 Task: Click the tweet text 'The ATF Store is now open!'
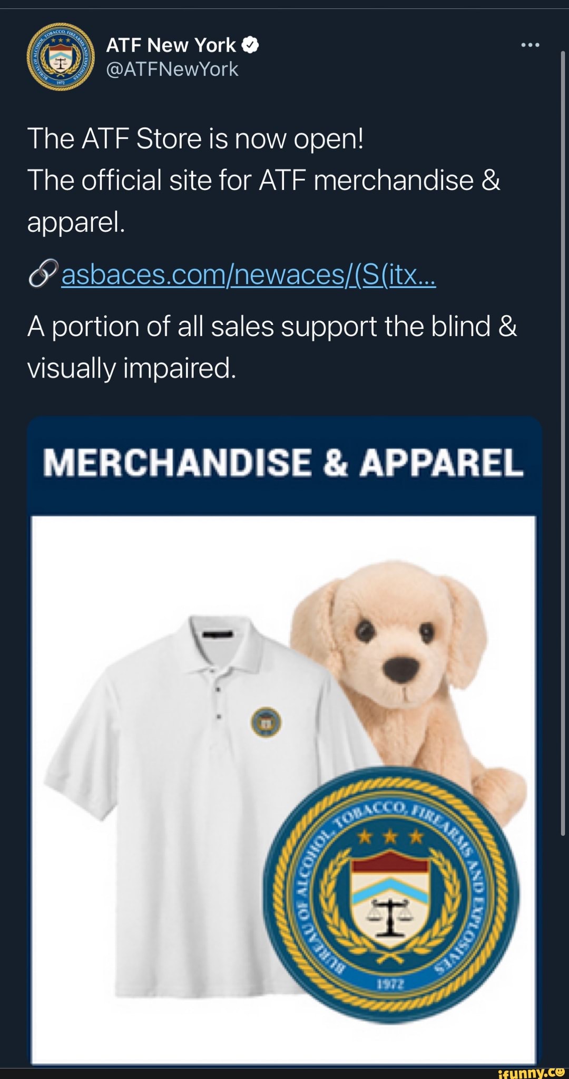point(195,139)
